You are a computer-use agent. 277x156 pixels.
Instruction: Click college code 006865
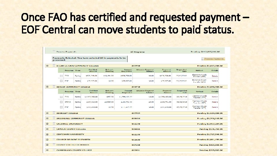(136, 129)
